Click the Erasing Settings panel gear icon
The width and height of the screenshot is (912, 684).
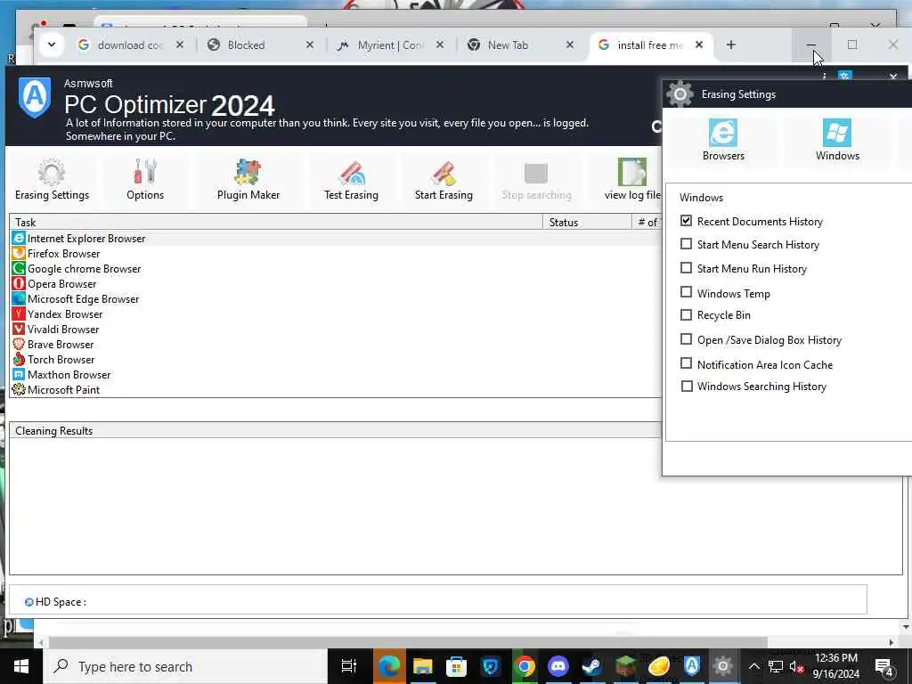click(680, 94)
